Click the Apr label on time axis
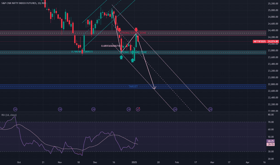The image size is (280, 165). click(x=248, y=162)
